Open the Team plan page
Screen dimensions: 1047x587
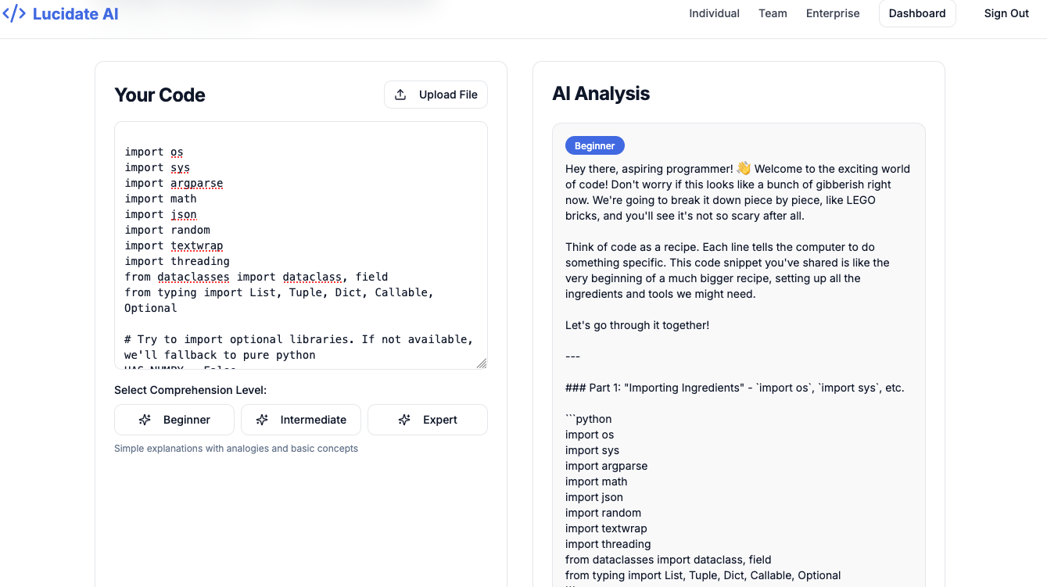coord(773,13)
